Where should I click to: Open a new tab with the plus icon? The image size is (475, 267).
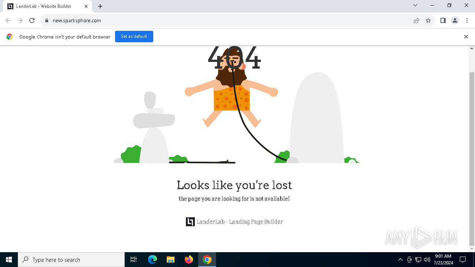[100, 6]
